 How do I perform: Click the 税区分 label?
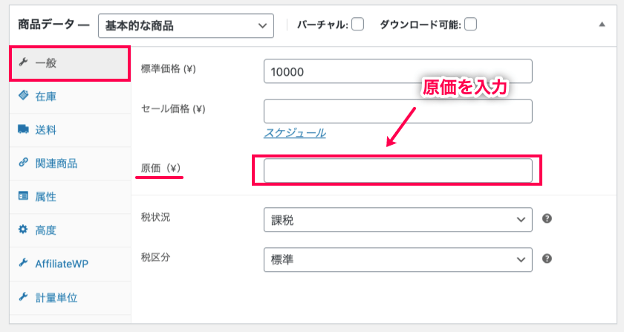[155, 257]
